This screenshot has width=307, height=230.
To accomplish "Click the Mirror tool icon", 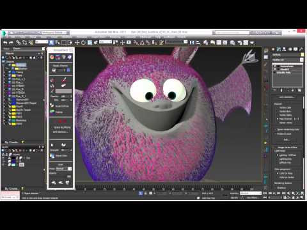I will [192, 43].
